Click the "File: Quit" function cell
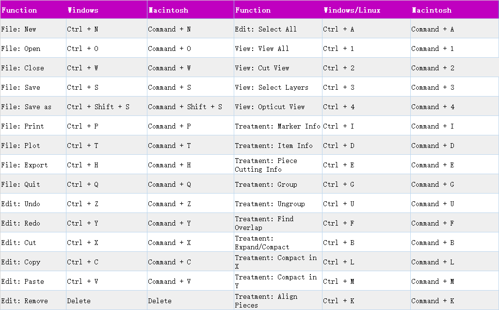The width and height of the screenshot is (499, 310). pos(21,184)
